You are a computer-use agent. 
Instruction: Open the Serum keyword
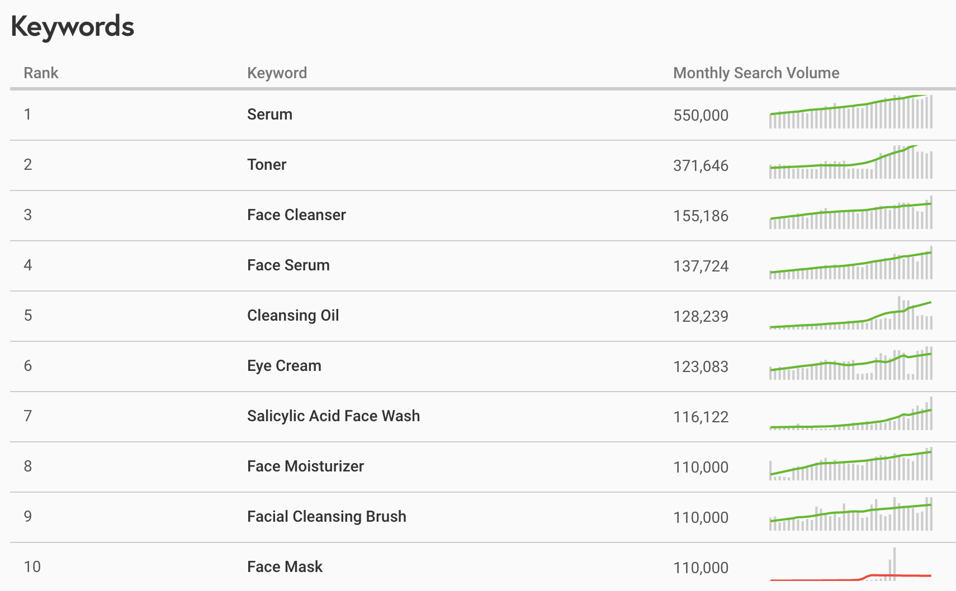pyautogui.click(x=269, y=115)
